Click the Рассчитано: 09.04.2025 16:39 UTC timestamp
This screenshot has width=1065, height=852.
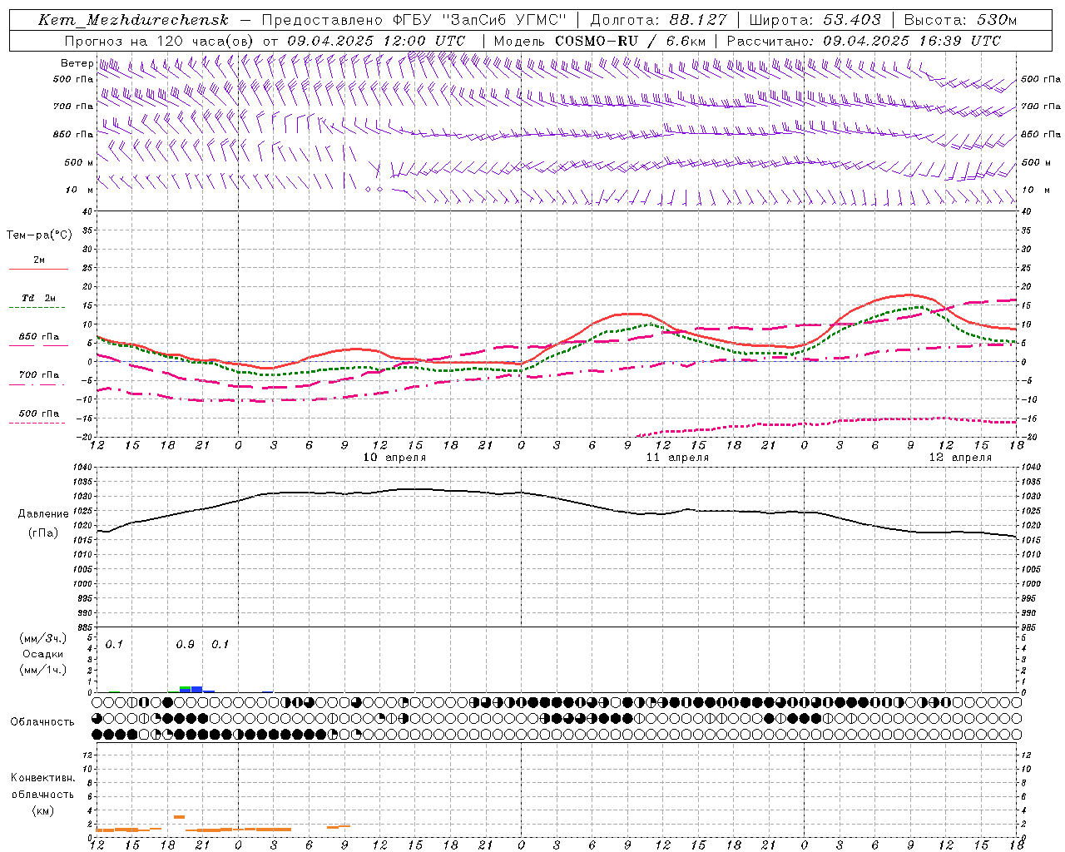pyautogui.click(x=864, y=41)
